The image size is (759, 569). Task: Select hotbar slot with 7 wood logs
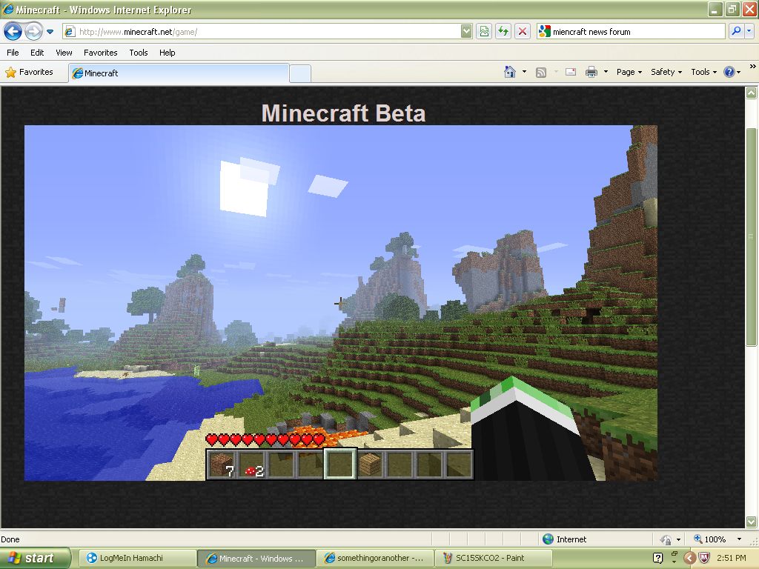point(222,465)
